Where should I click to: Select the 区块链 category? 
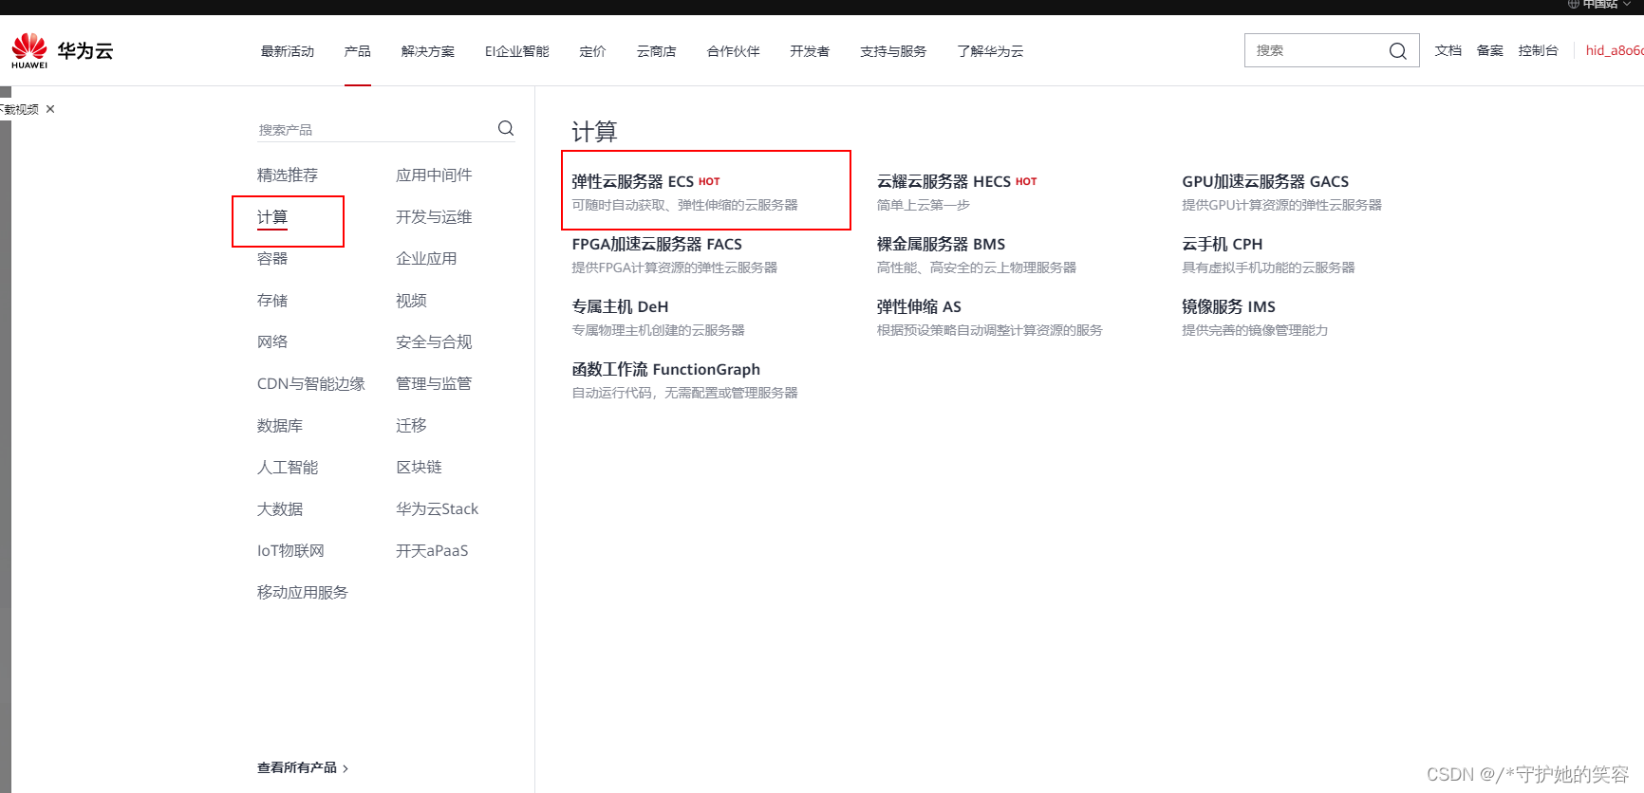coord(419,467)
